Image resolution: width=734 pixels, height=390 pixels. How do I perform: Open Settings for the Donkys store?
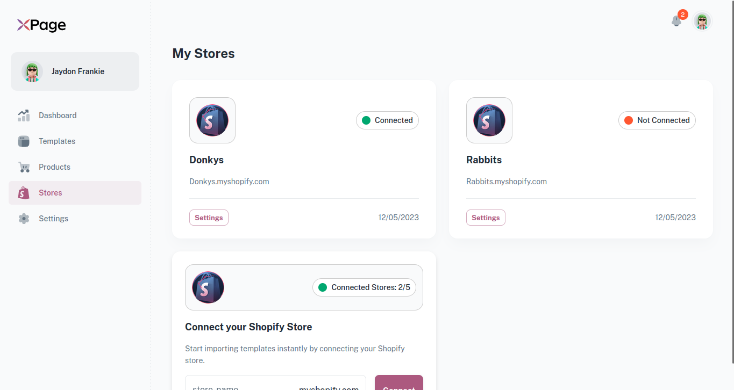coord(209,217)
